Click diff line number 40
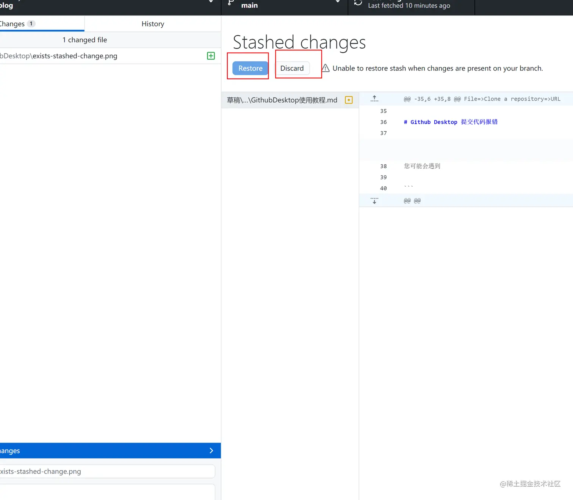This screenshot has height=500, width=573. point(384,188)
